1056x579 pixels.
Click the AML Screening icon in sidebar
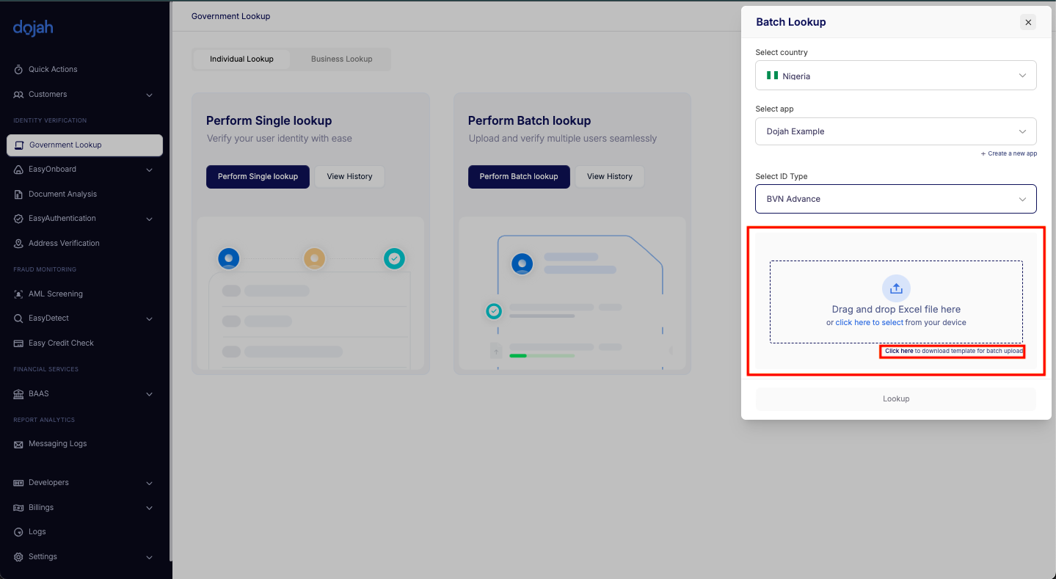pyautogui.click(x=18, y=294)
